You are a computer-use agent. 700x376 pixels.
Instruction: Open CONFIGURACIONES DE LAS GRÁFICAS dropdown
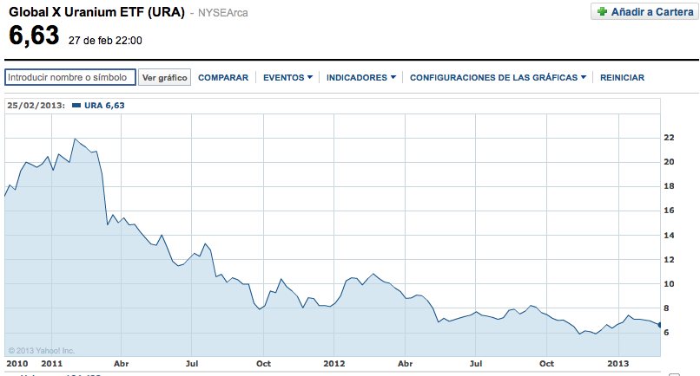click(x=498, y=77)
